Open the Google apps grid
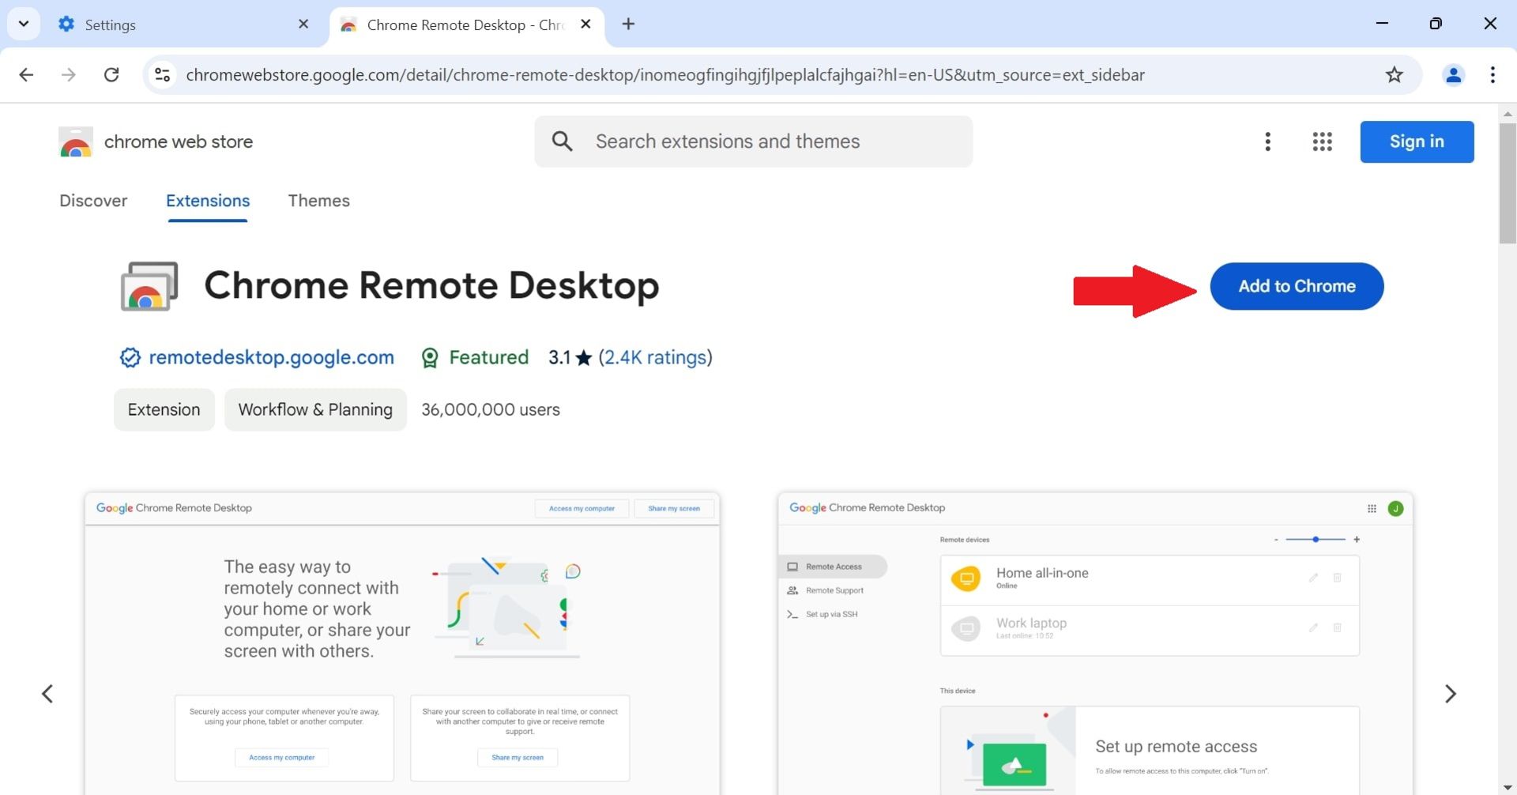 (1323, 141)
